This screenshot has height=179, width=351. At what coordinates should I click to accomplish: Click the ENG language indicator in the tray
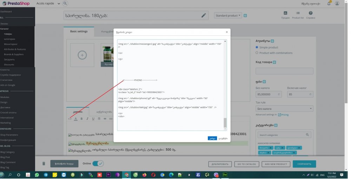click(322, 175)
